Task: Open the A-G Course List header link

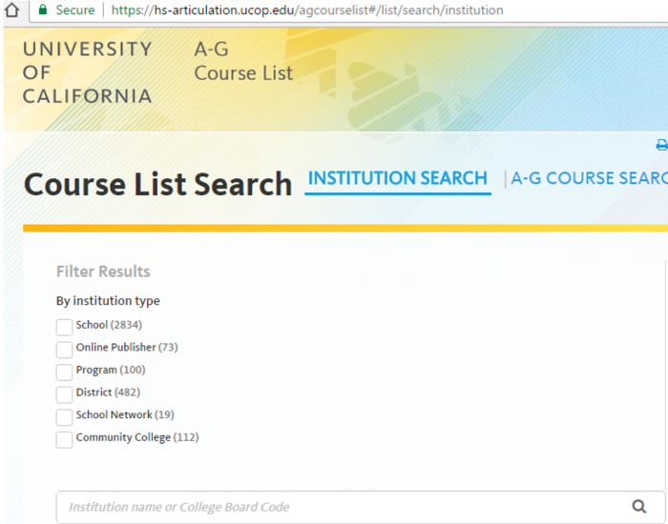Action: tap(243, 61)
